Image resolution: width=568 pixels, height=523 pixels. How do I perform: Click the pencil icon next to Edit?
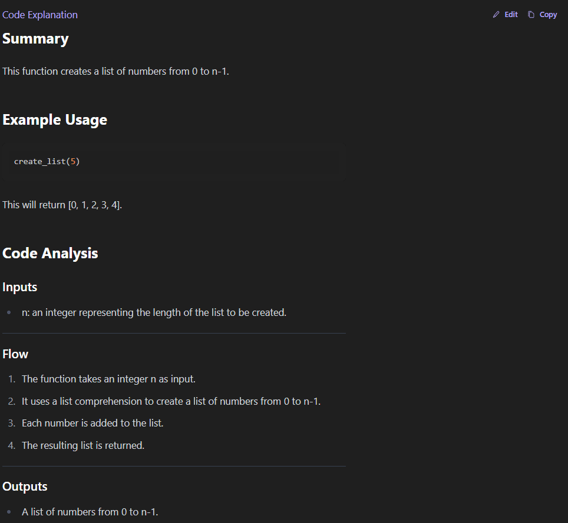point(496,15)
